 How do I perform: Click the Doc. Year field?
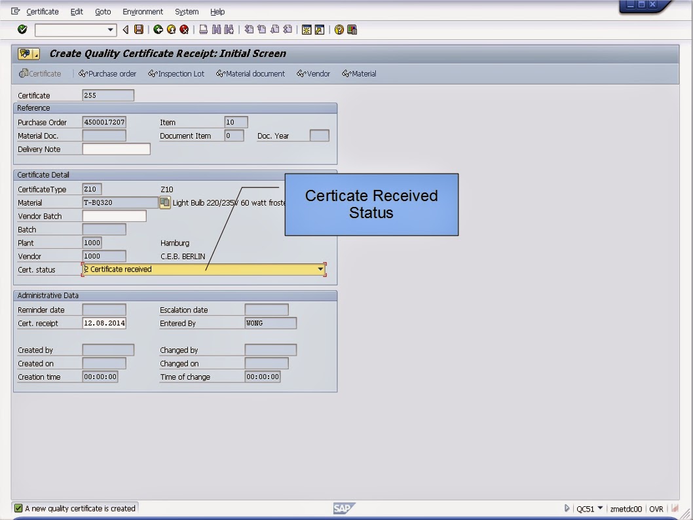[320, 136]
